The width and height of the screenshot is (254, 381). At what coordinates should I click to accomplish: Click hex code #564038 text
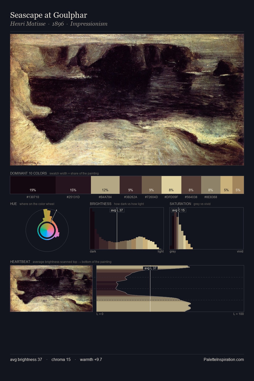tap(191, 197)
